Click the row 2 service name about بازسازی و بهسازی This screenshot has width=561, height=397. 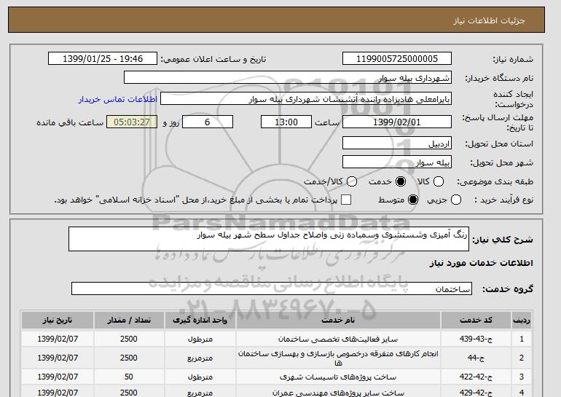point(338,358)
